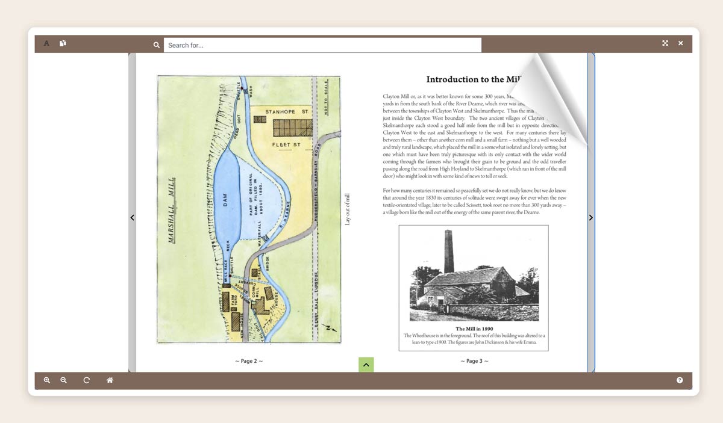This screenshot has height=423, width=723.
Task: Go to the home page icon
Action: point(110,380)
